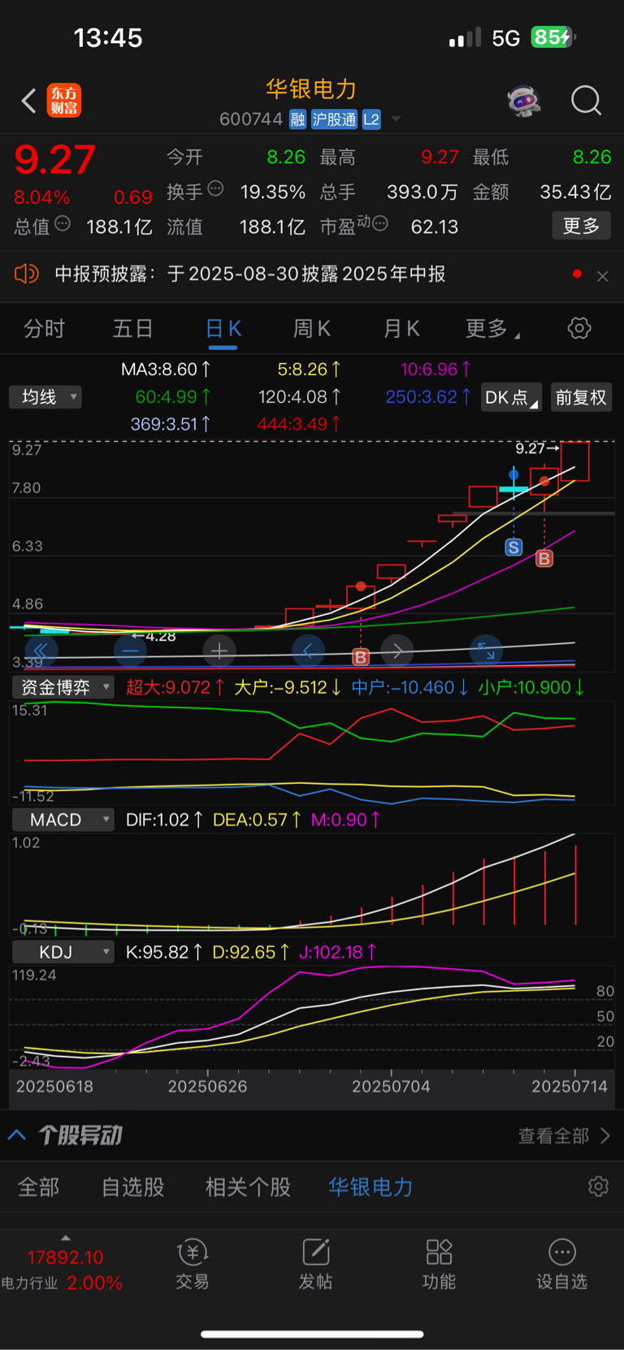
Task: Toggle the 前复权 adjustment button
Action: (x=581, y=397)
